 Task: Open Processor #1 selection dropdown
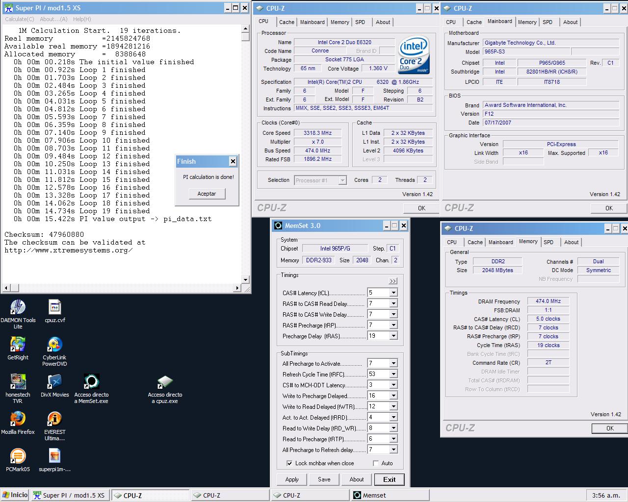[342, 180]
